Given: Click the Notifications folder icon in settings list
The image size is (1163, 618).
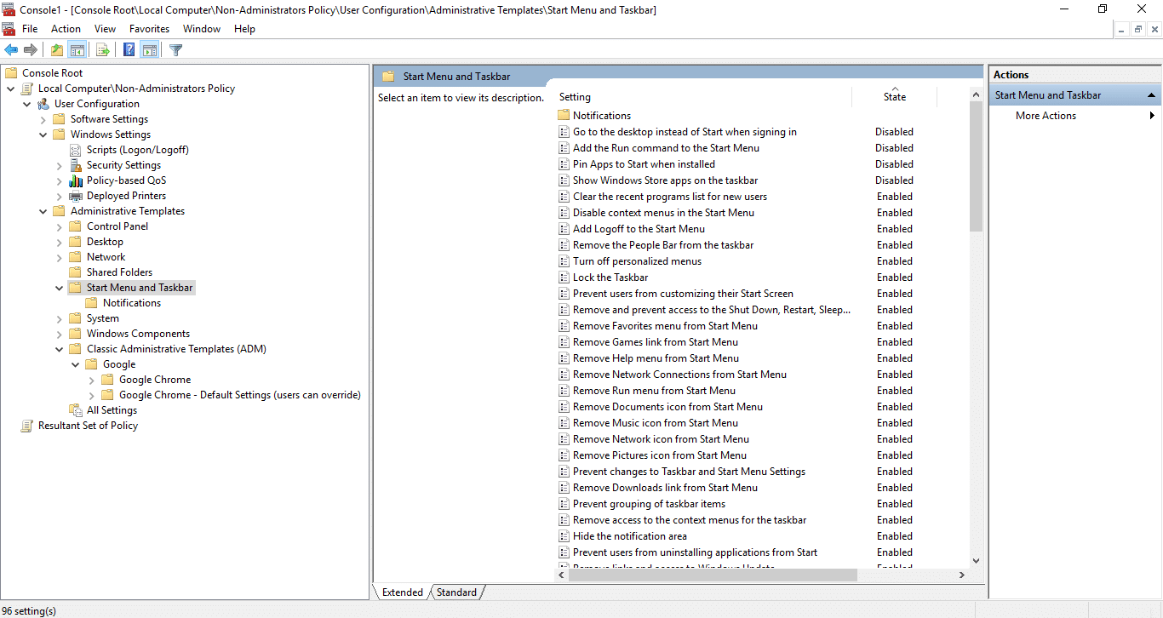Looking at the screenshot, I should tap(564, 116).
